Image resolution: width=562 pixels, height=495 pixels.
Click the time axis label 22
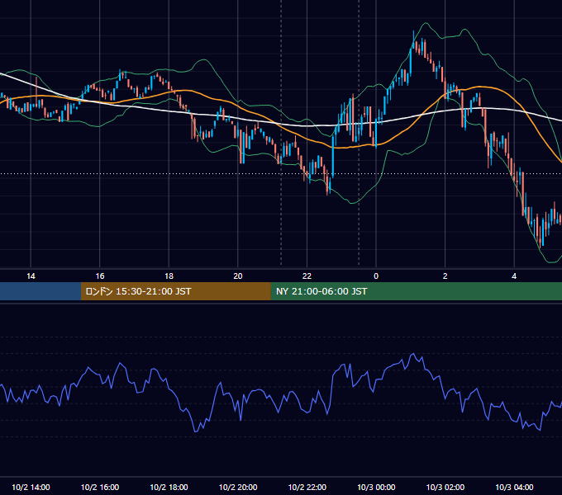click(x=307, y=276)
